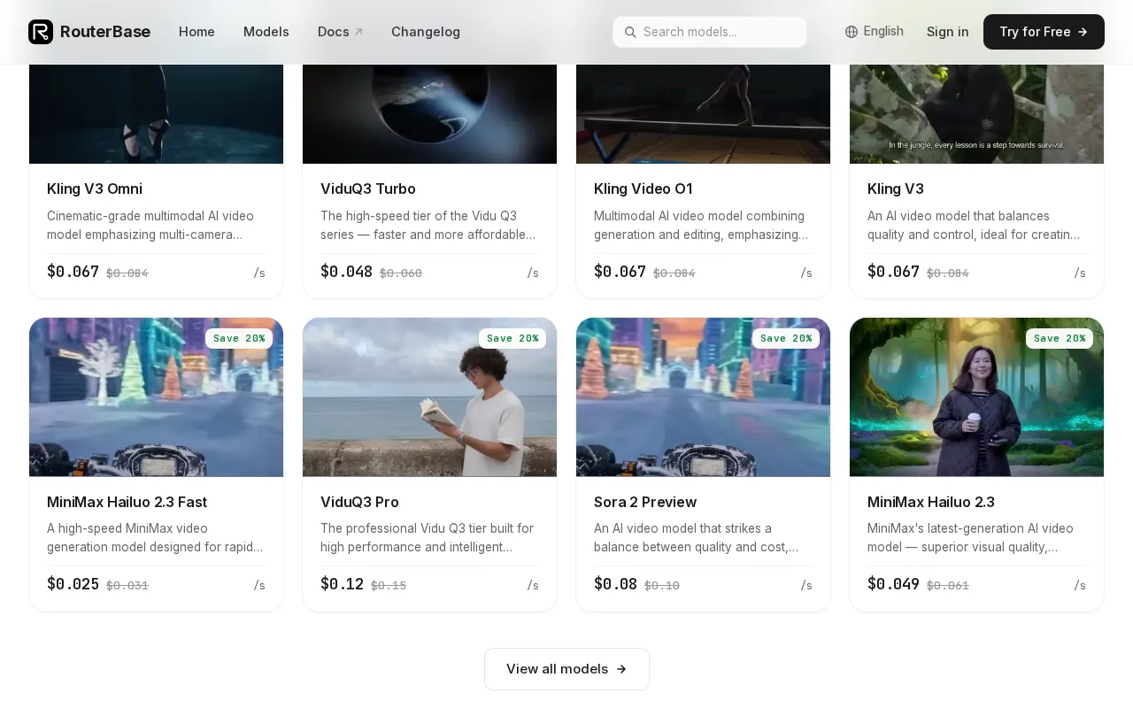
Task: Click the View all models button
Action: [x=566, y=669]
